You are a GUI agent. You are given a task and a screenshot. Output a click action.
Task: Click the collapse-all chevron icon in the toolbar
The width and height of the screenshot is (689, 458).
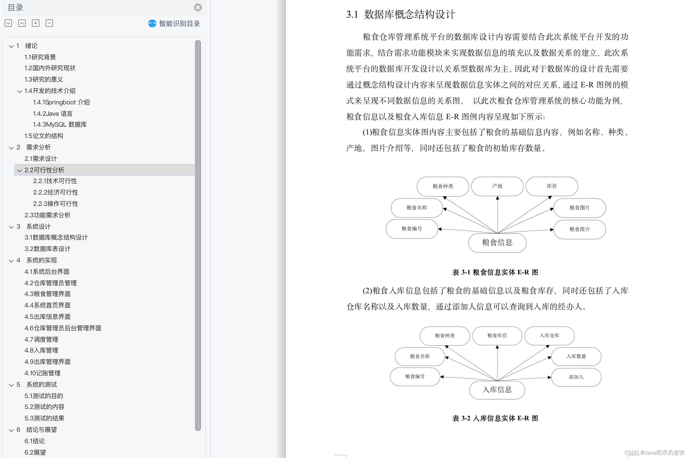22,23
